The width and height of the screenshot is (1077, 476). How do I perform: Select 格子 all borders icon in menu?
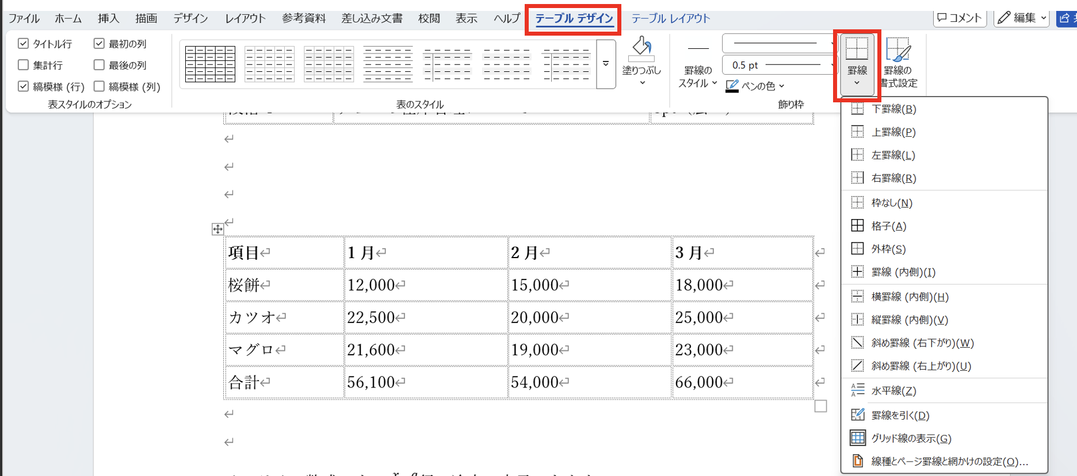pyautogui.click(x=857, y=226)
